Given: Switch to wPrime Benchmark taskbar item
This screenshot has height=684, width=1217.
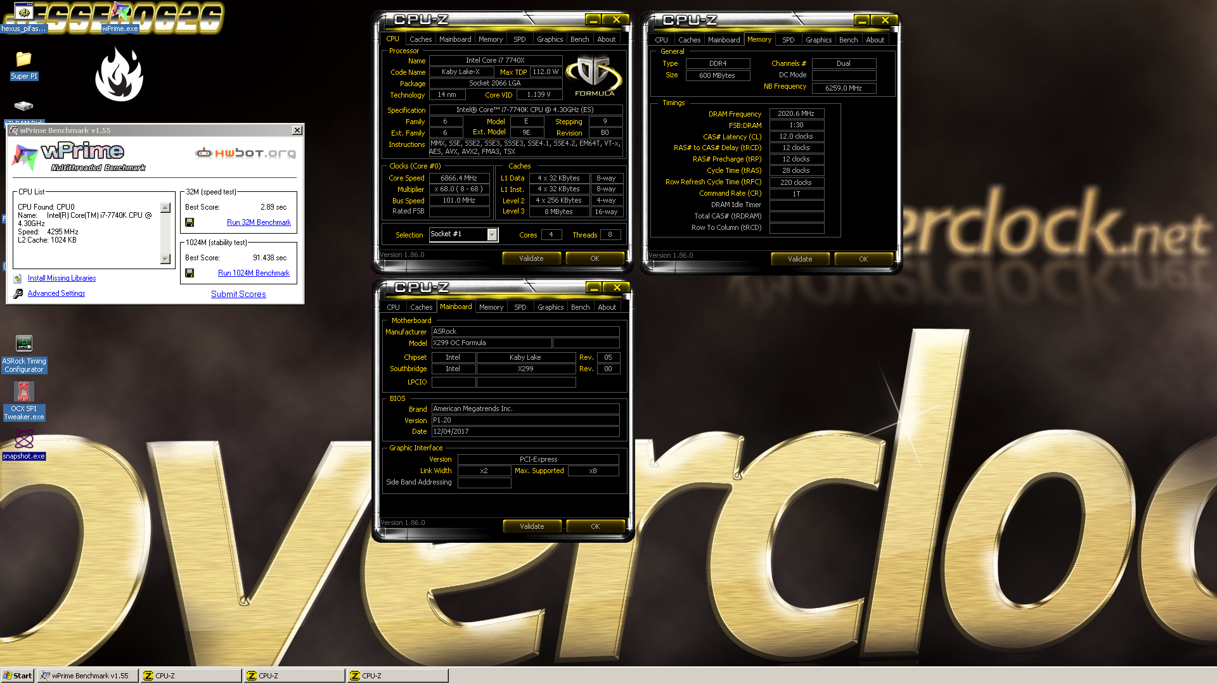Looking at the screenshot, I should pos(88,676).
